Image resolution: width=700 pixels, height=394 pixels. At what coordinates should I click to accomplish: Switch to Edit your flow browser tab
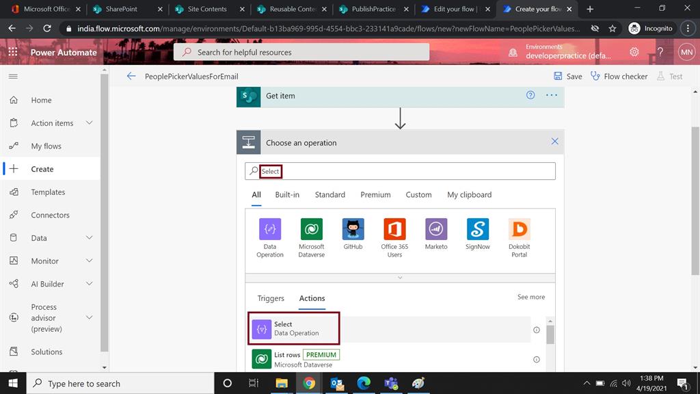click(x=455, y=9)
